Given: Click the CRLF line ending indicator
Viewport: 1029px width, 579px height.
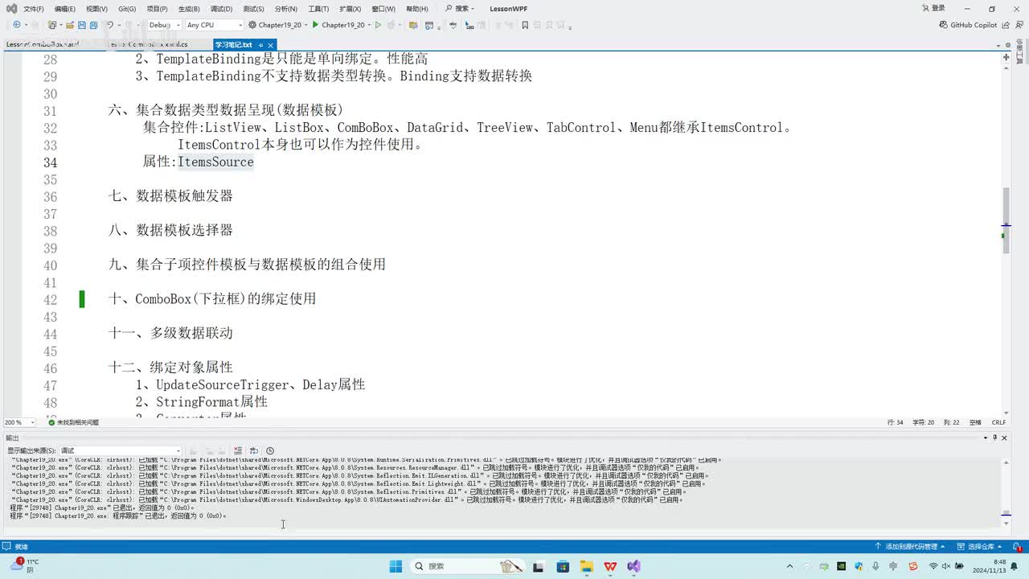Looking at the screenshot, I should [998, 422].
